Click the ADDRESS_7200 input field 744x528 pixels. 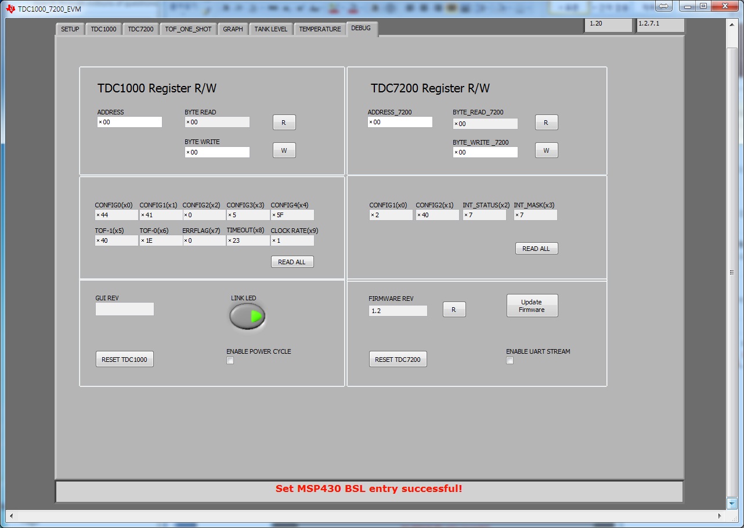[x=400, y=122]
